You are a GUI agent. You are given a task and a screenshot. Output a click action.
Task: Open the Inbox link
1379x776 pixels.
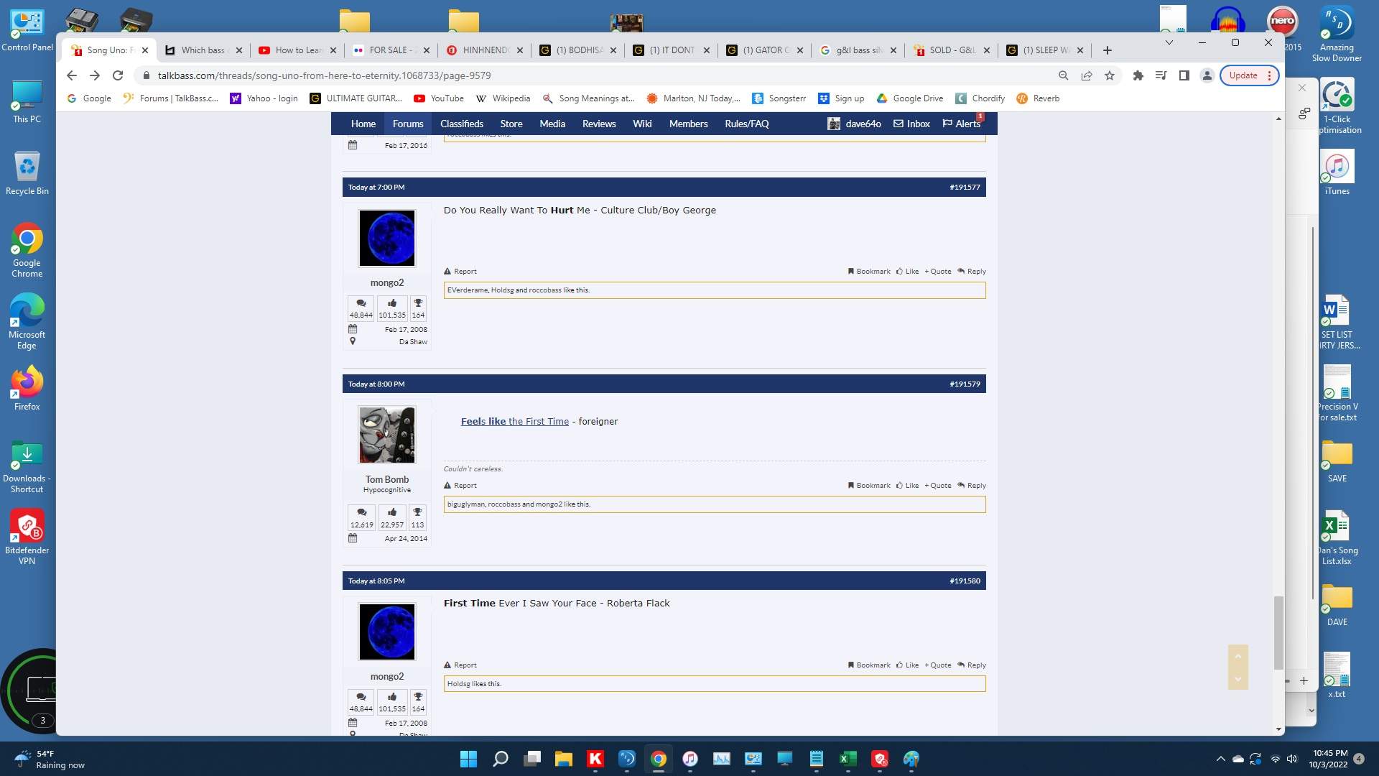click(x=911, y=124)
